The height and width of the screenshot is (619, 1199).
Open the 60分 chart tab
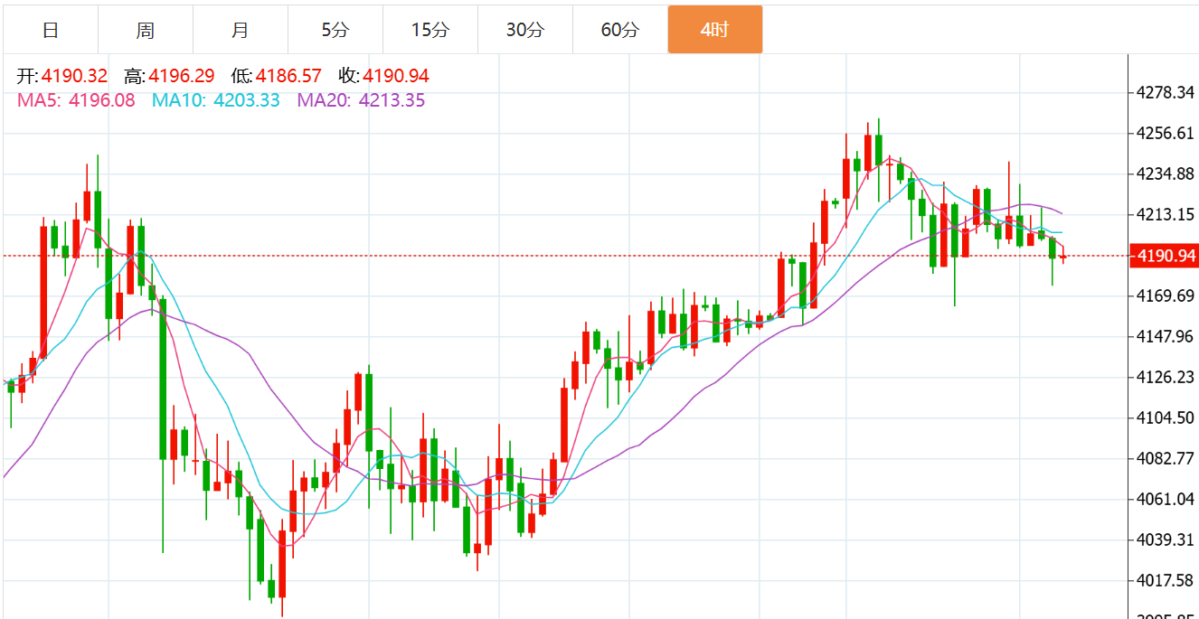620,30
